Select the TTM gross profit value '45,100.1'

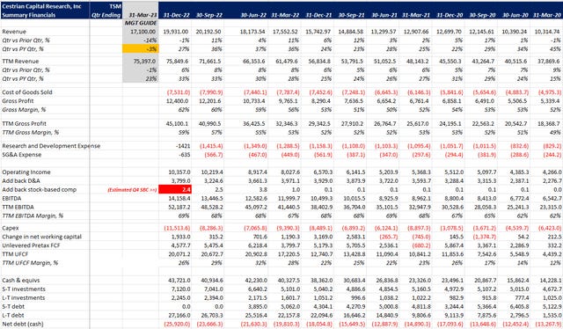point(178,123)
